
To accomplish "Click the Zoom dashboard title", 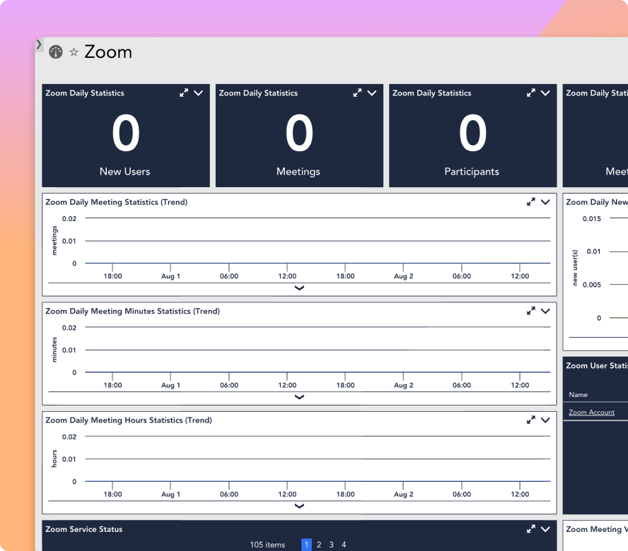I will [x=108, y=52].
